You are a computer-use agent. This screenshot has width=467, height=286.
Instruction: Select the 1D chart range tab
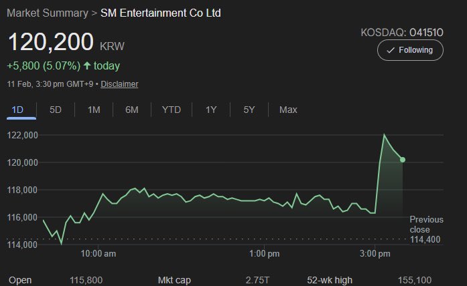[17, 110]
